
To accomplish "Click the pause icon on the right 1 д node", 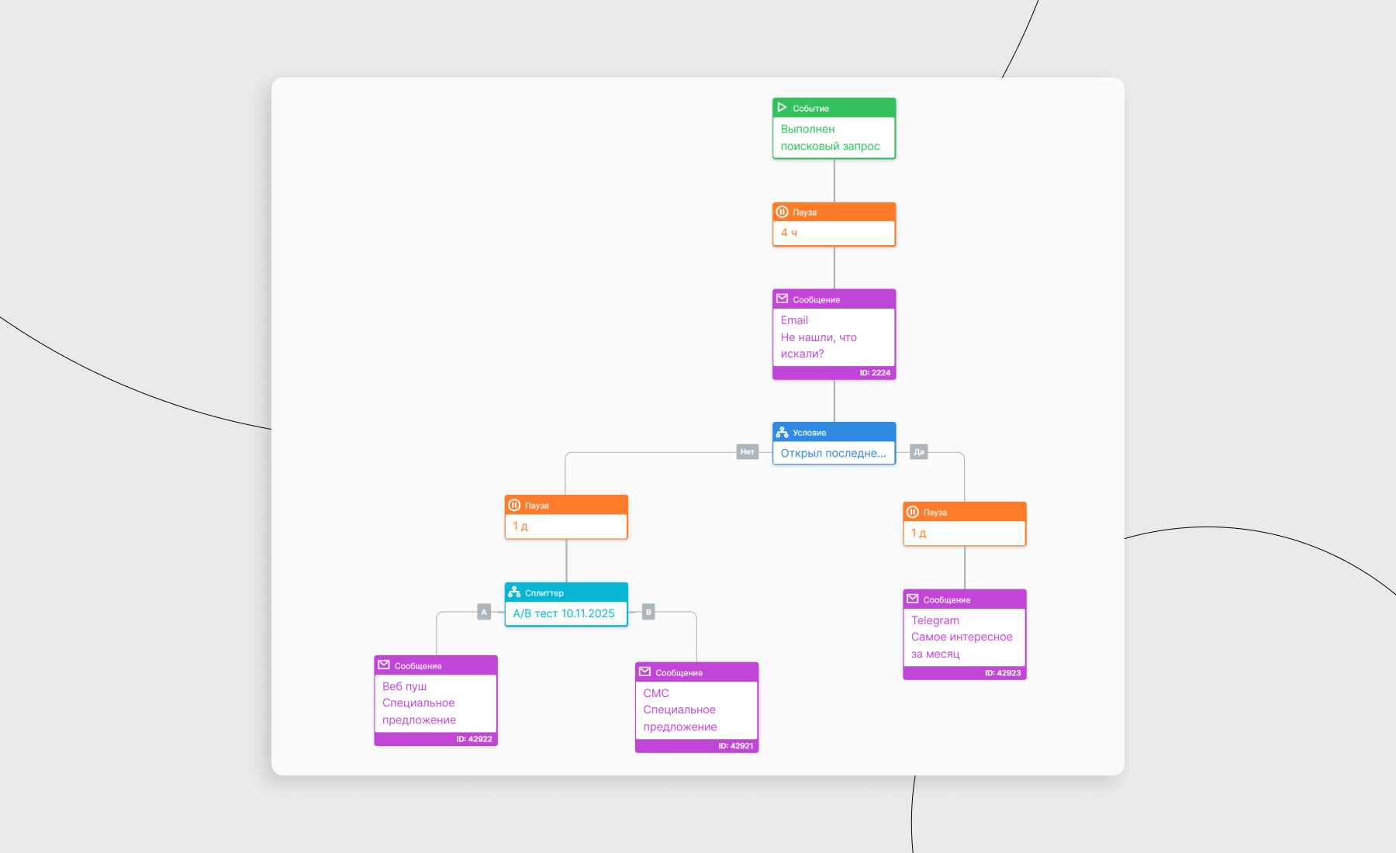I will click(x=913, y=513).
